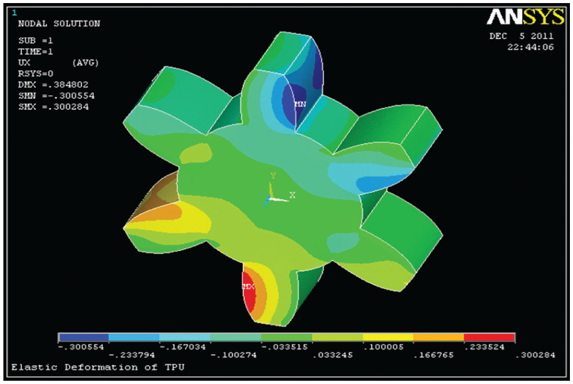Click the red legend color band
Viewport: 573px width, 384px height.
pos(489,338)
